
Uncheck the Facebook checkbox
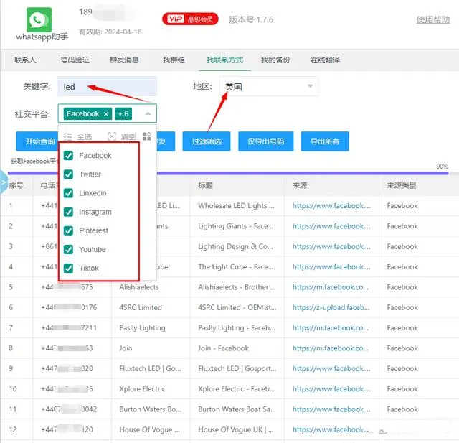(x=68, y=156)
